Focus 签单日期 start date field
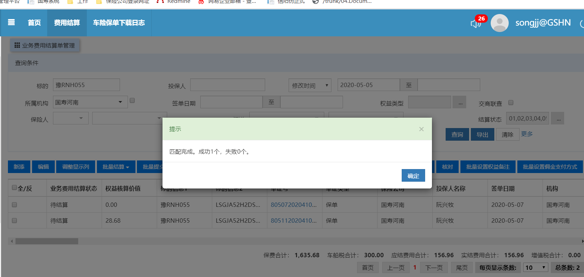The width and height of the screenshot is (584, 277). tap(231, 102)
